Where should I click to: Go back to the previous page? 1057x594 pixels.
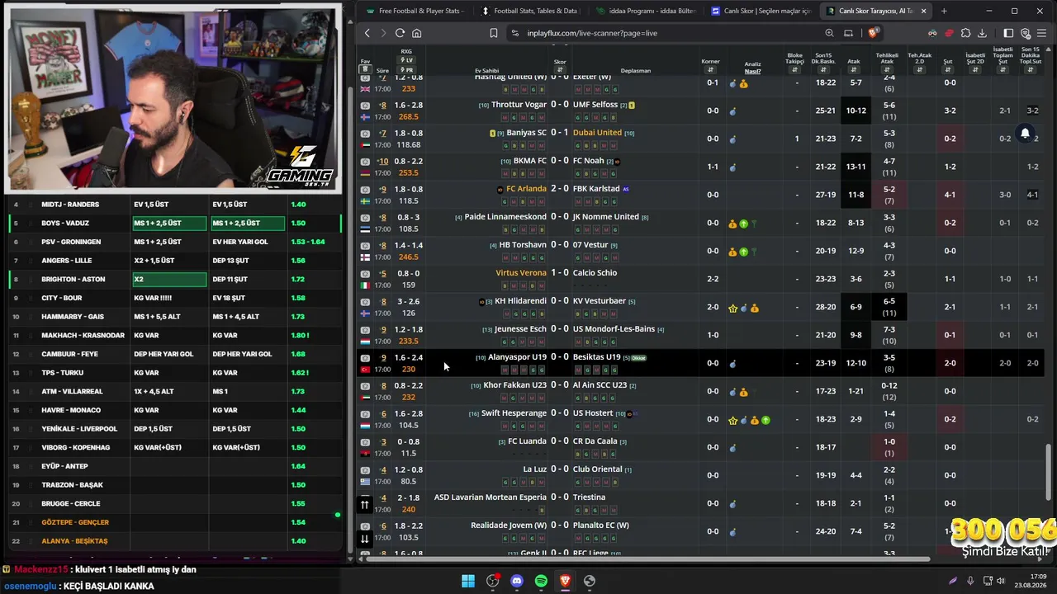click(367, 33)
